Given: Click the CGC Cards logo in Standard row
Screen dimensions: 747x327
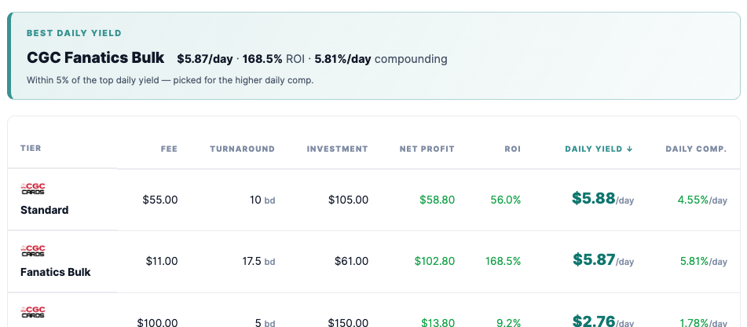Looking at the screenshot, I should 33,189.
